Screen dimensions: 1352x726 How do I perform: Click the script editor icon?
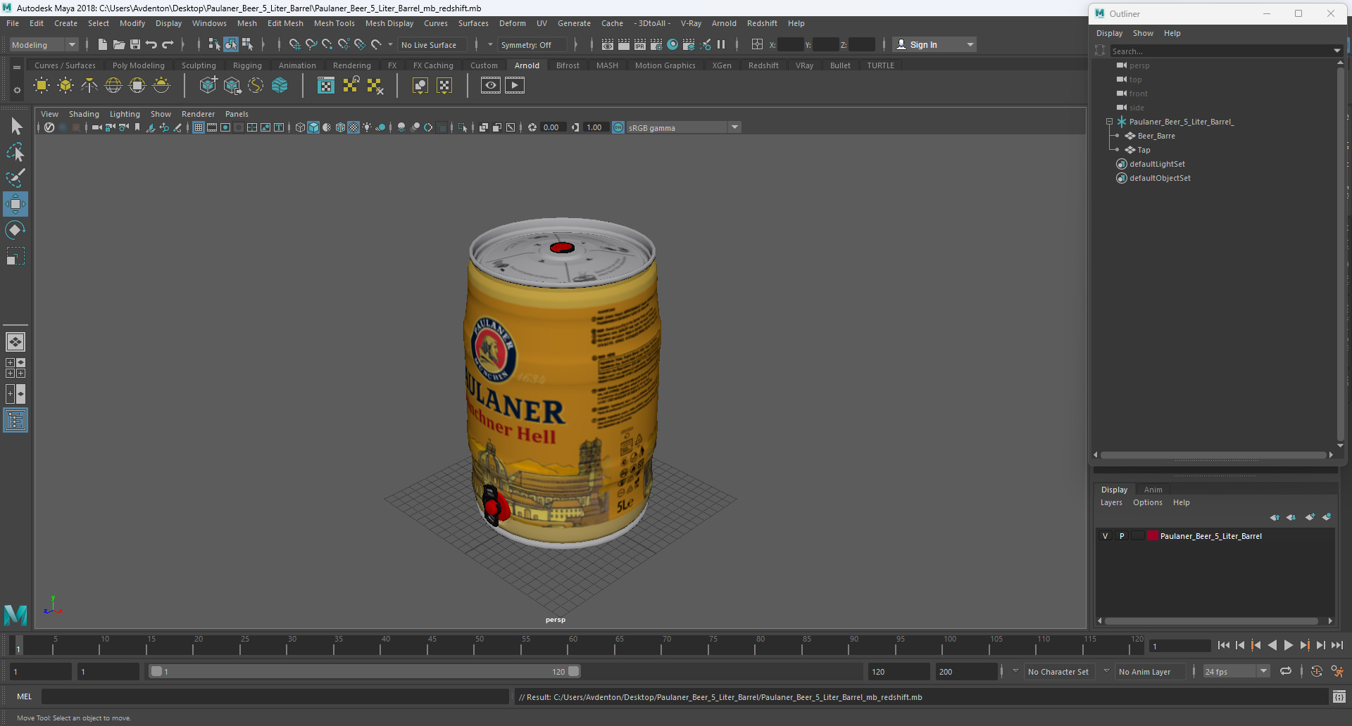pos(1339,696)
